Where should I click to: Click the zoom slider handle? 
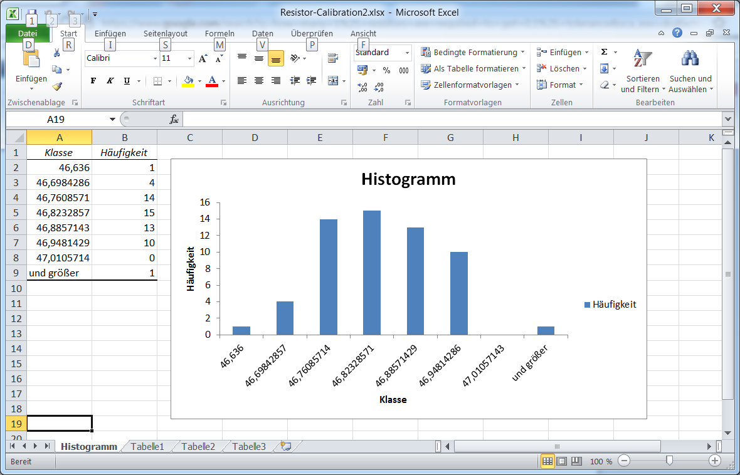point(669,461)
